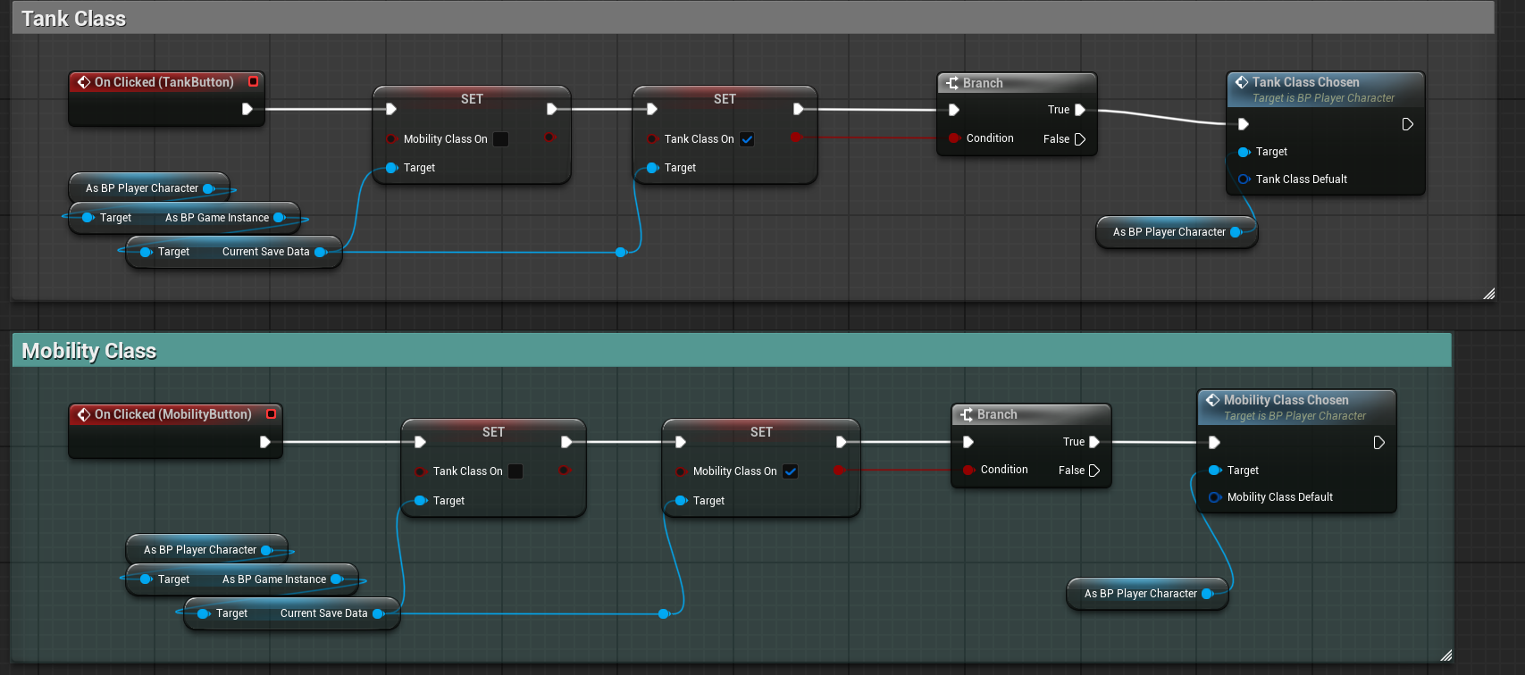
Task: Click the Current Save Data output pin in the Tank Class group
Action: click(x=321, y=252)
